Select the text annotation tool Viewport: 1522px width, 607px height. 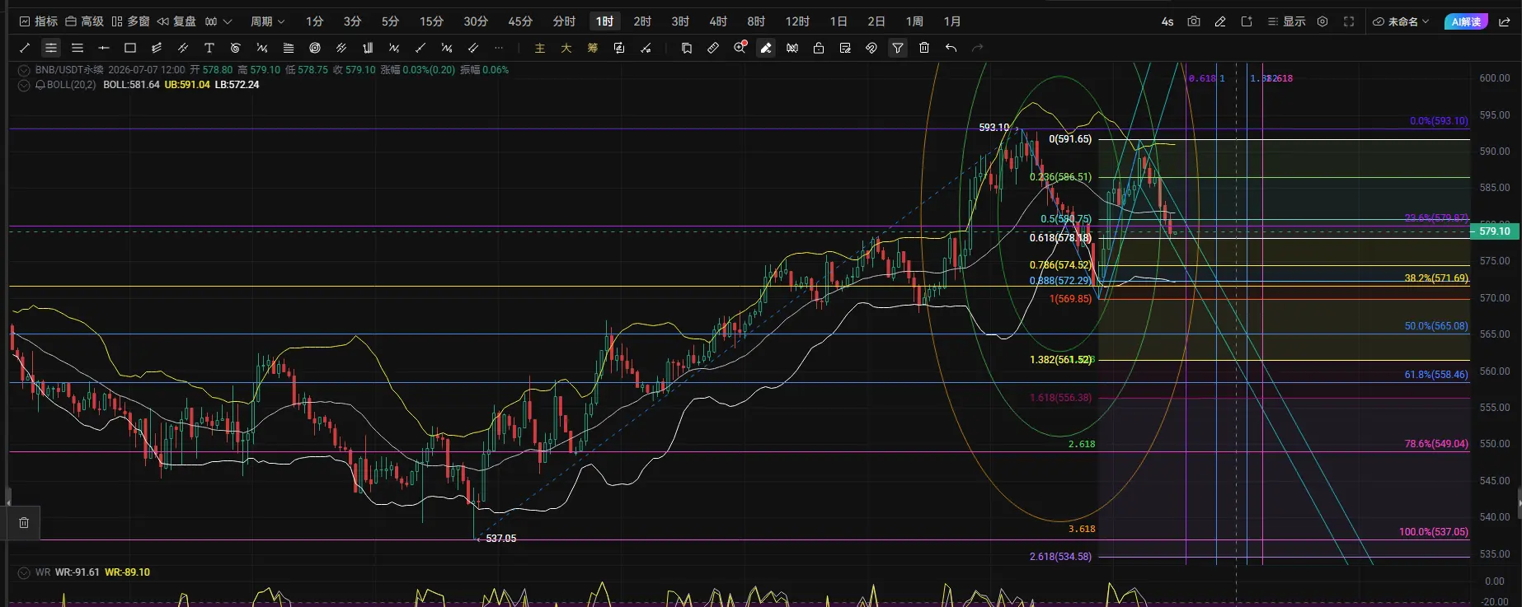coord(209,48)
